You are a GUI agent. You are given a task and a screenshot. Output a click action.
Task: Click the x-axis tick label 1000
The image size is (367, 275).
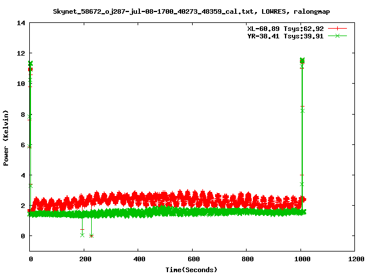302,259
